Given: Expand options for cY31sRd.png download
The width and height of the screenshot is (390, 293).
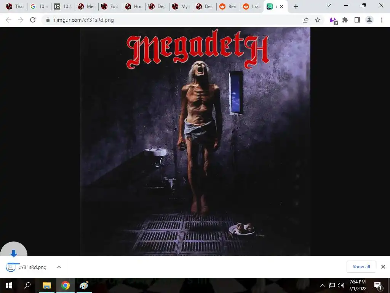Looking at the screenshot, I should coord(59,267).
